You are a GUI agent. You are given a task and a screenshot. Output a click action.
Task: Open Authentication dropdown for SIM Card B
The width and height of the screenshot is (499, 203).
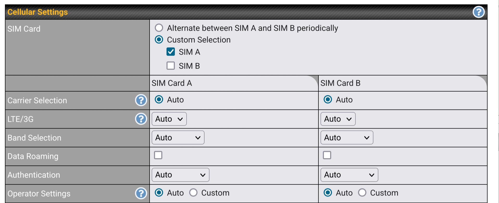349,175
